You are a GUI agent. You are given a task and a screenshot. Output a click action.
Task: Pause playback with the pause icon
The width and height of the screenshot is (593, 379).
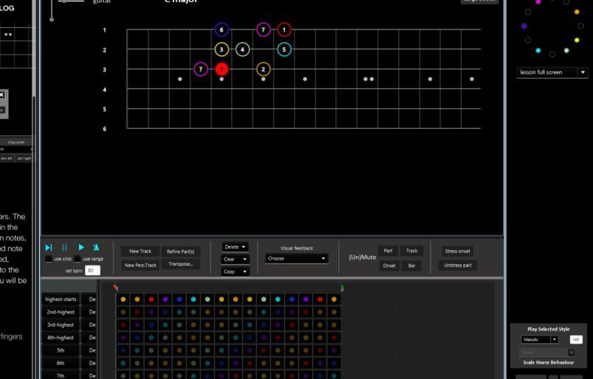pos(64,247)
